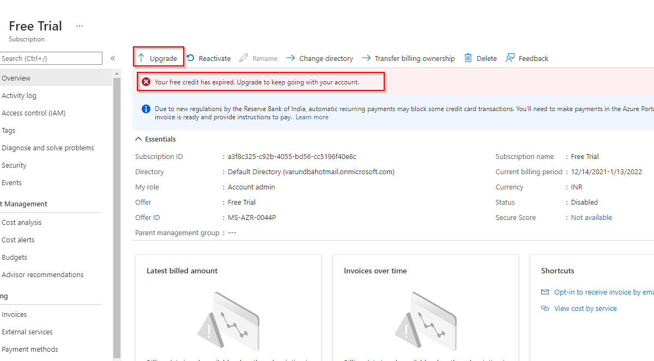This screenshot has width=654, height=361.
Task: Select the Default Directory value
Action: (311, 172)
